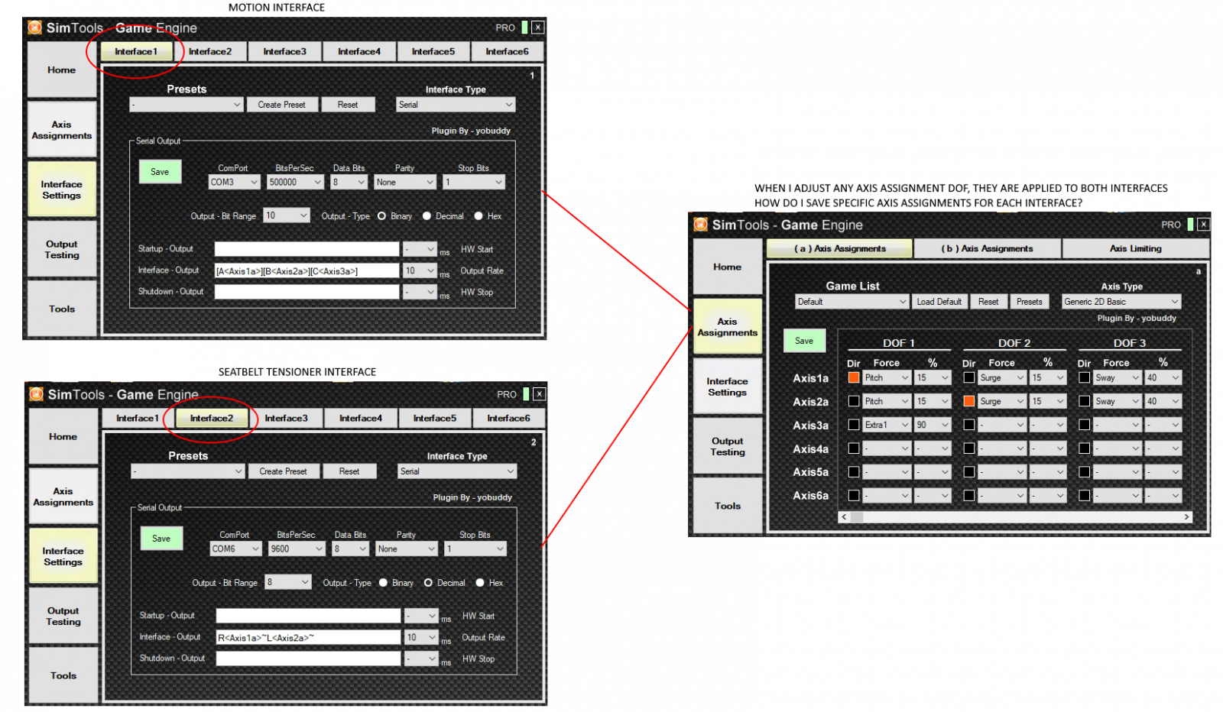Save axis assignments in right window
The image size is (1223, 712).
click(804, 341)
